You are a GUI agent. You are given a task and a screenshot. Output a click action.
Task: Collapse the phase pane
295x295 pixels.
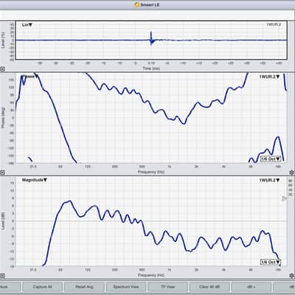click(2, 173)
